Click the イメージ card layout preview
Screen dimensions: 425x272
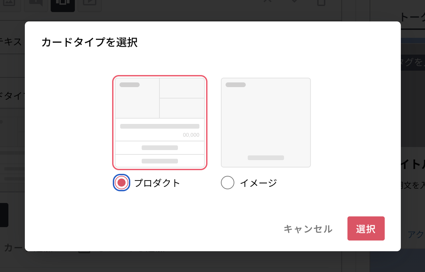pos(266,122)
